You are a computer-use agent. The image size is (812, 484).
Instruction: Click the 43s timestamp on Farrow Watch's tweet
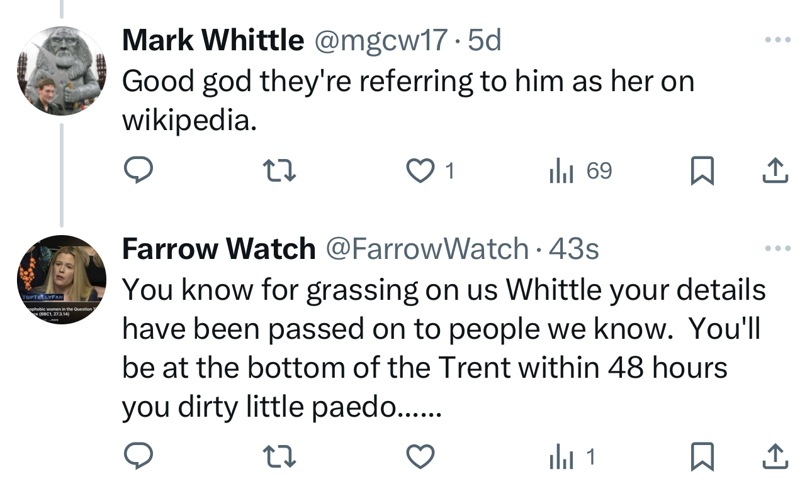tap(574, 249)
